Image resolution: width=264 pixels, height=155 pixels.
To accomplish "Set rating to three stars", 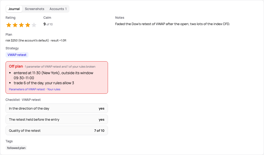I will (21, 25).
